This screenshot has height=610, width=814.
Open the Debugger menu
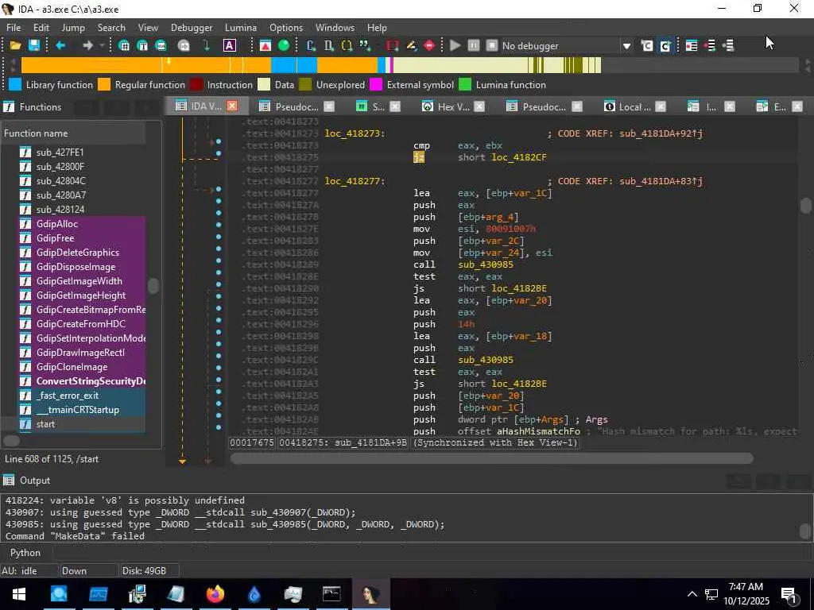coord(192,27)
